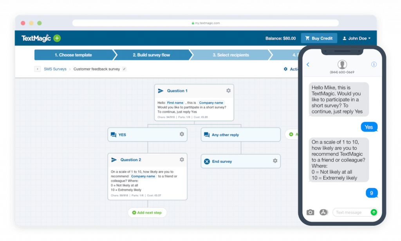
Task: Click the Buy Credit button
Action: tap(319, 38)
